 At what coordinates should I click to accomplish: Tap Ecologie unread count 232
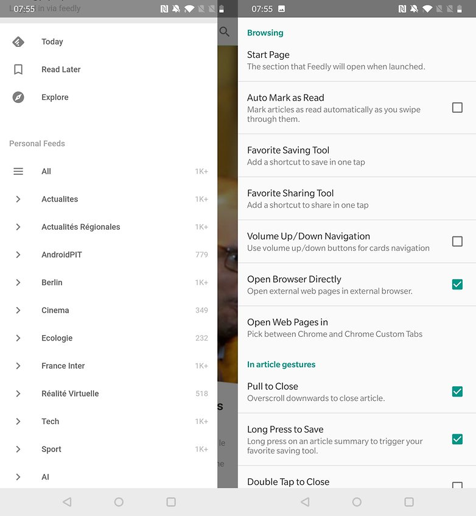(201, 338)
